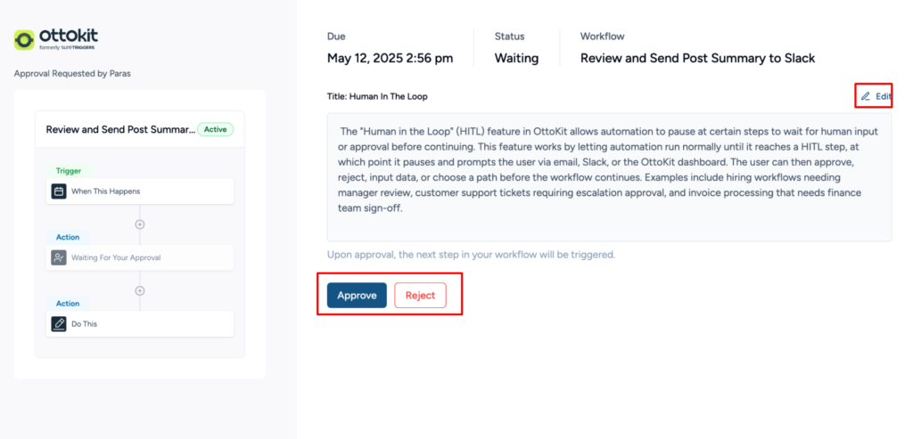Reject the approval request
This screenshot has width=913, height=439.
click(x=420, y=296)
